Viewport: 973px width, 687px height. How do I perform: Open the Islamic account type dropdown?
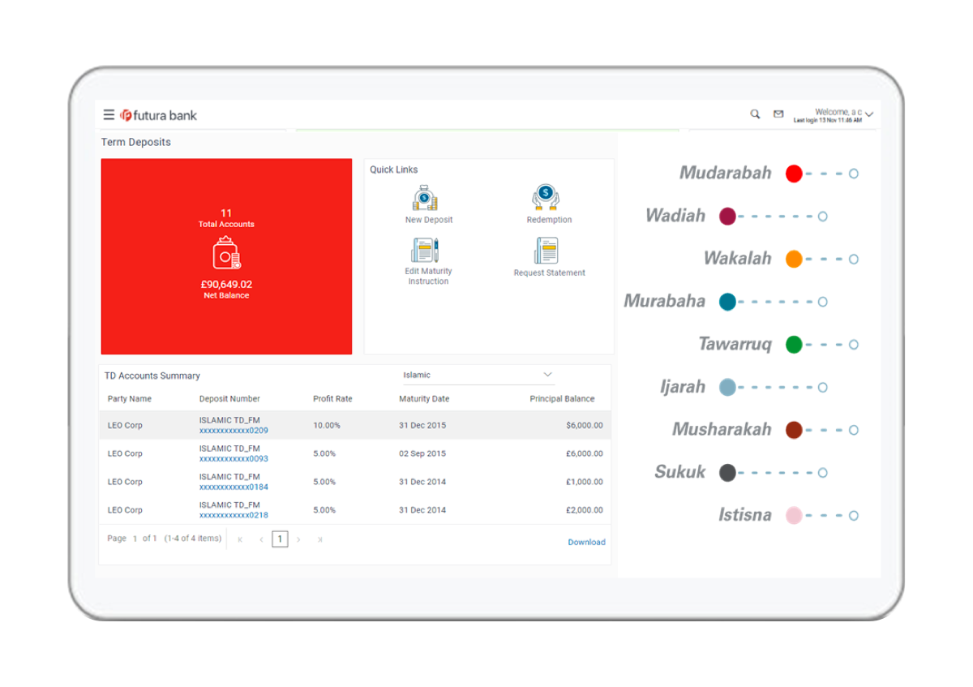(x=478, y=375)
